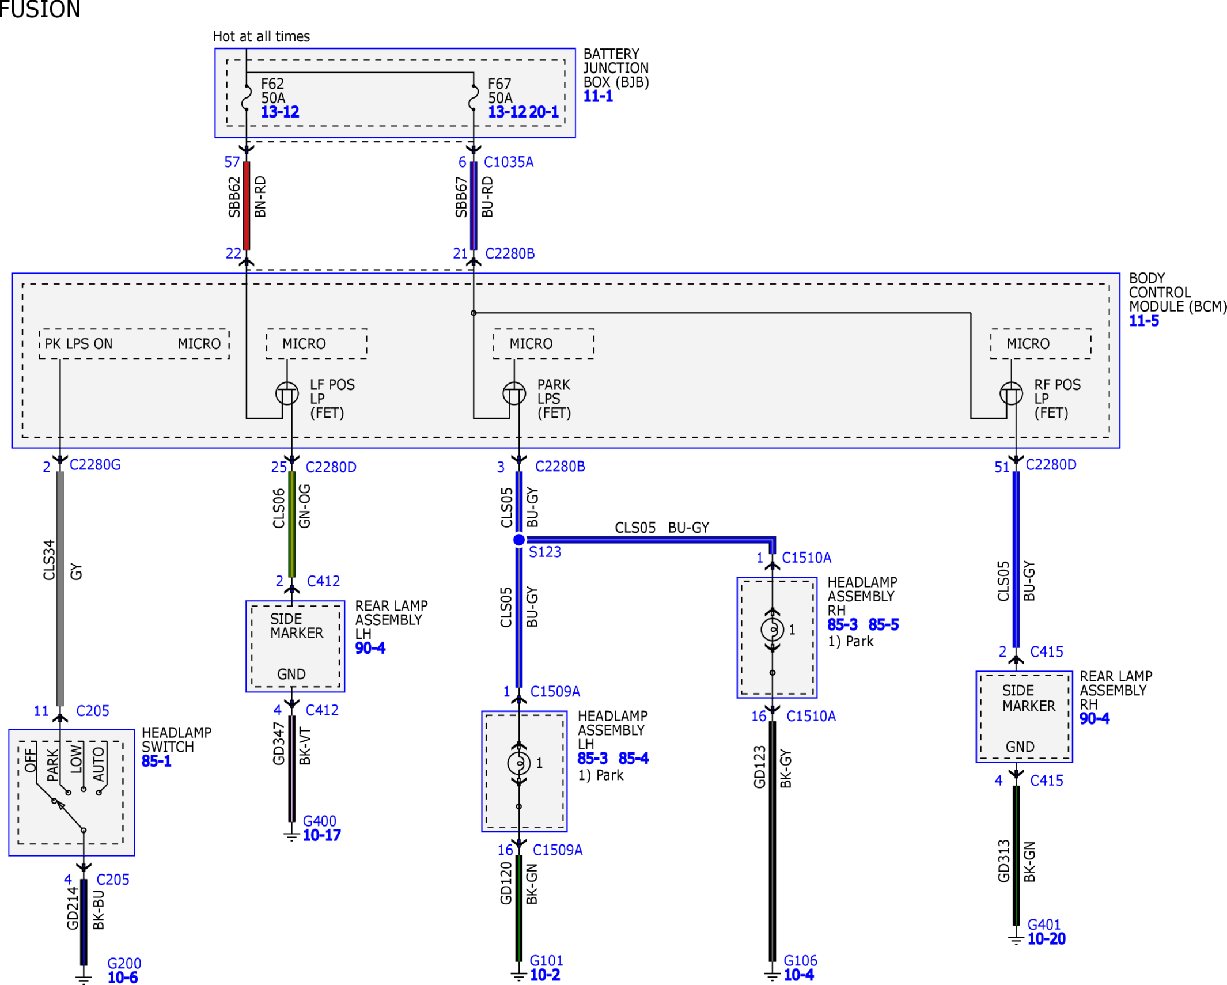Click the GD120 circuit label
Image resolution: width=1227 pixels, height=985 pixels.
[x=506, y=883]
